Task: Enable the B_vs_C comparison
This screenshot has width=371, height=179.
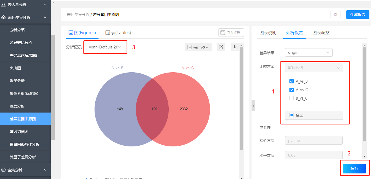Action: [x=291, y=98]
